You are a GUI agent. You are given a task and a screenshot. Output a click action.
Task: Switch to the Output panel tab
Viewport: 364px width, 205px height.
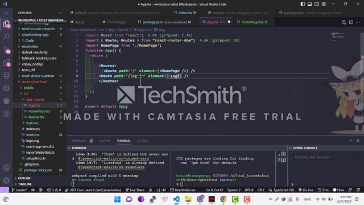[105, 141]
